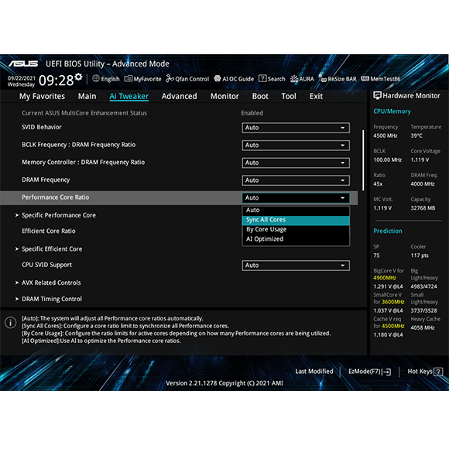Click the Prediction section heading
Screen dimensions: 449x449
[x=388, y=231]
